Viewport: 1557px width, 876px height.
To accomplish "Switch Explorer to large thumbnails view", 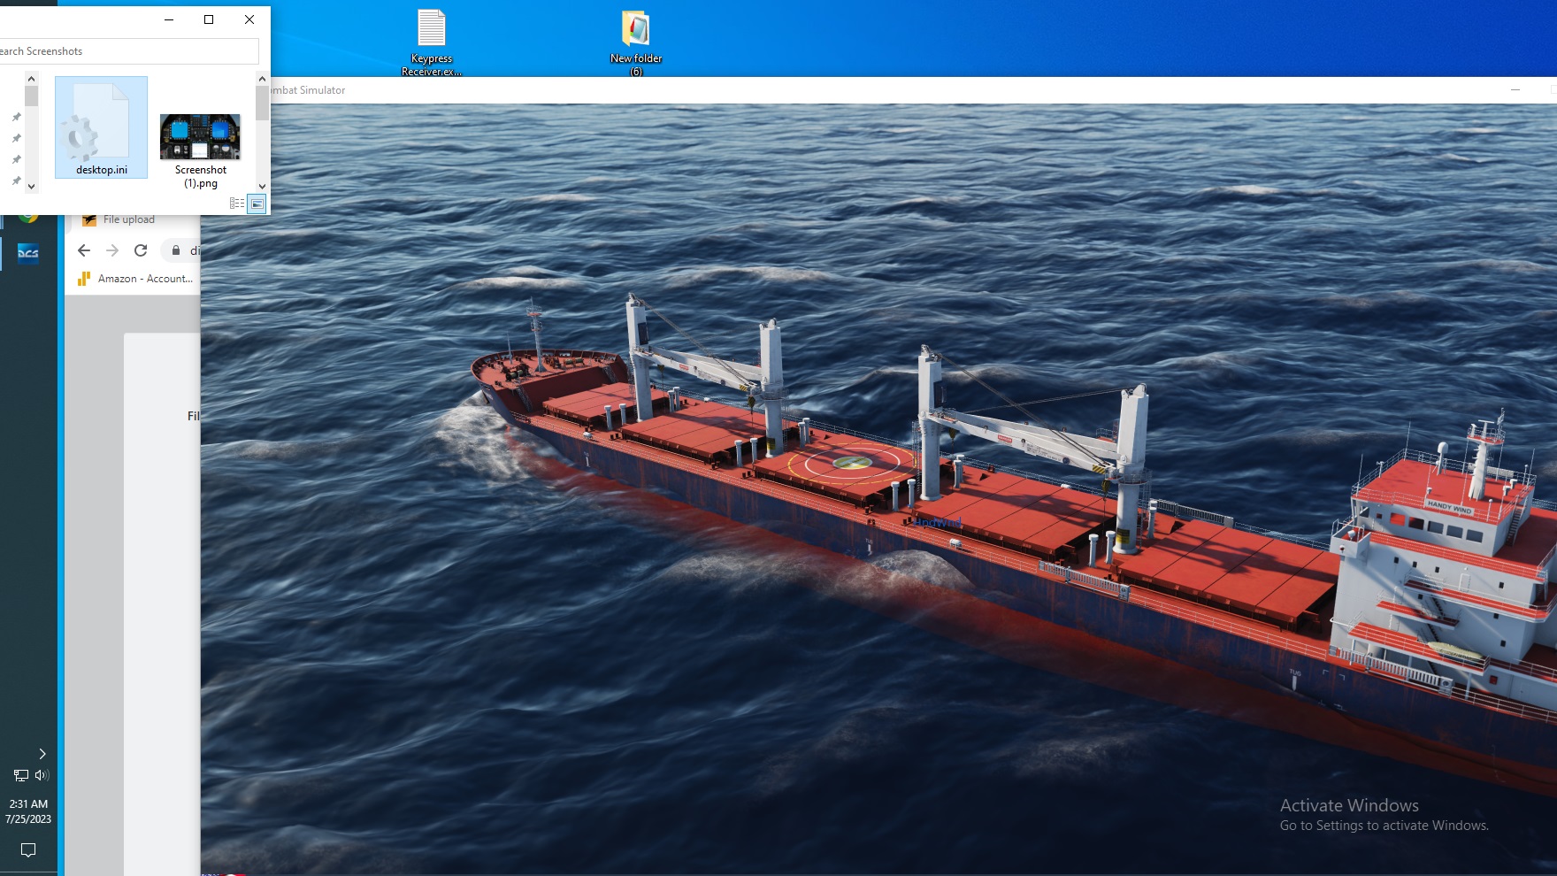I will coord(257,204).
